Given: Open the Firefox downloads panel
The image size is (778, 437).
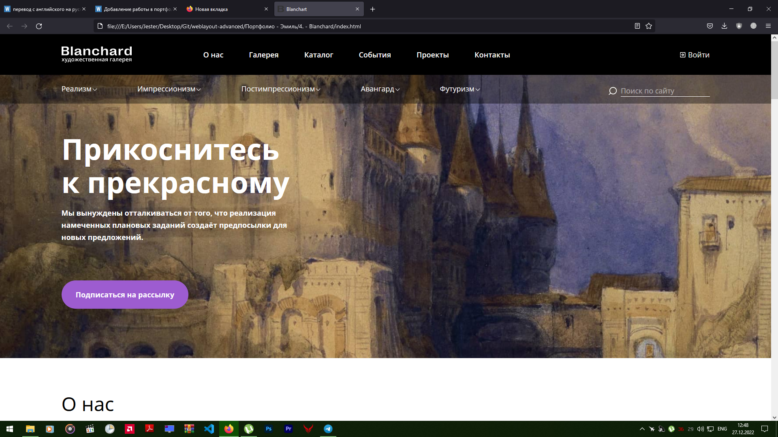Looking at the screenshot, I should tap(725, 26).
